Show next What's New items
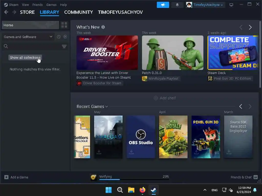The image size is (262, 196). 250,27
